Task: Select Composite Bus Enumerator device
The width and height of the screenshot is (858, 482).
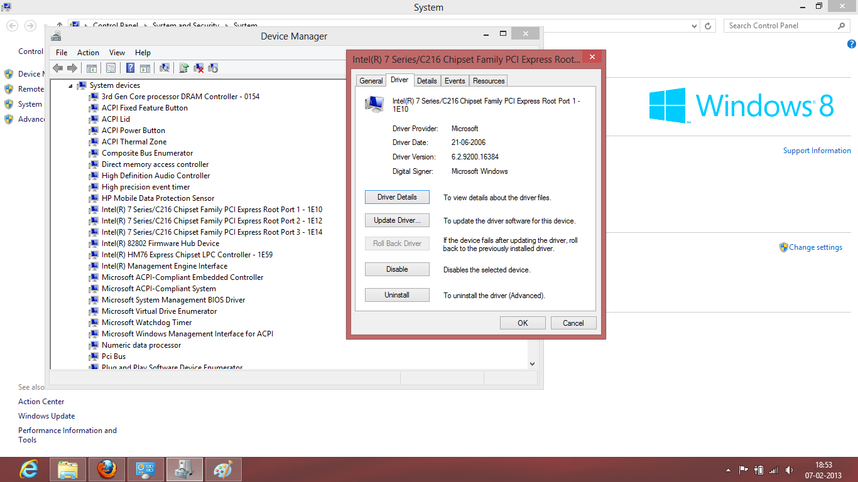Action: coord(147,153)
